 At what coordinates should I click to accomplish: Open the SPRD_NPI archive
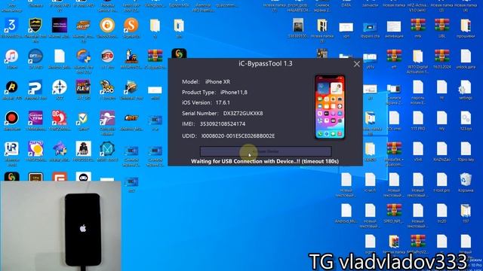coord(394,211)
